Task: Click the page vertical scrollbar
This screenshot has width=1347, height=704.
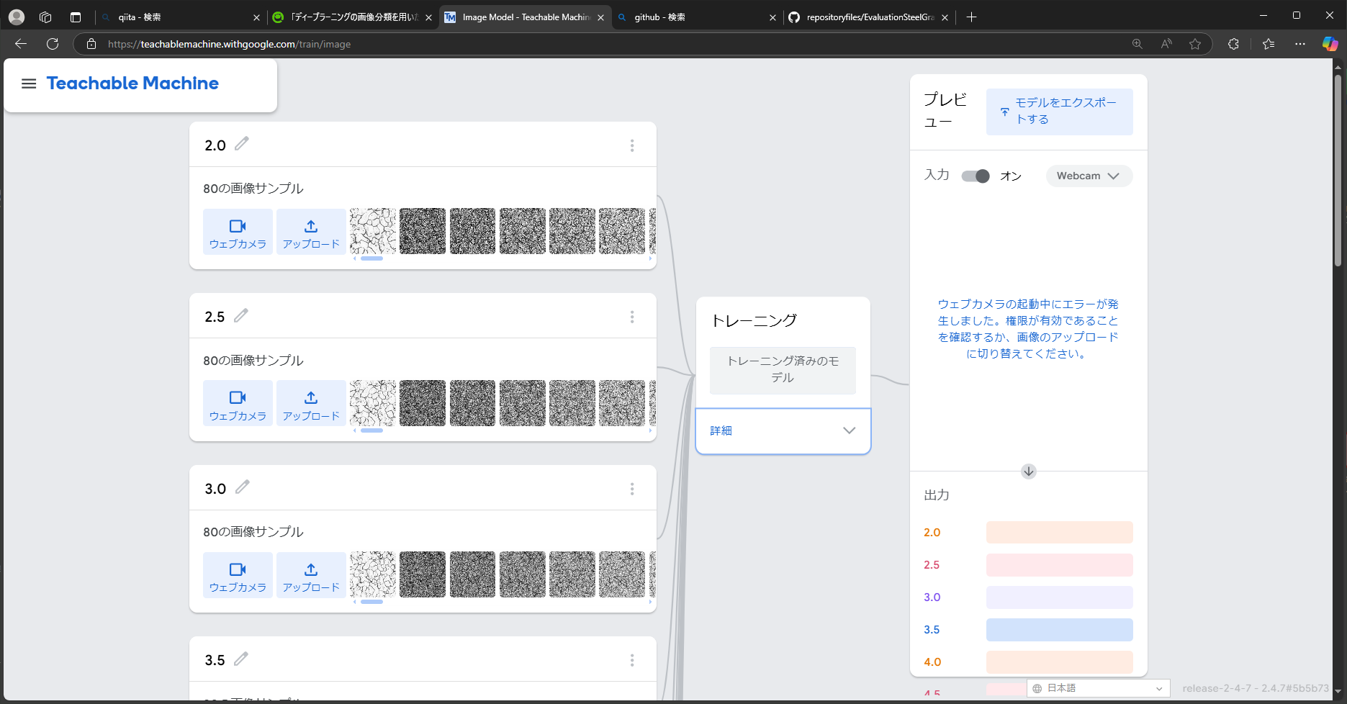Action: coord(1338,171)
